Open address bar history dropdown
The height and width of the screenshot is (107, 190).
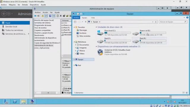click(x=153, y=22)
